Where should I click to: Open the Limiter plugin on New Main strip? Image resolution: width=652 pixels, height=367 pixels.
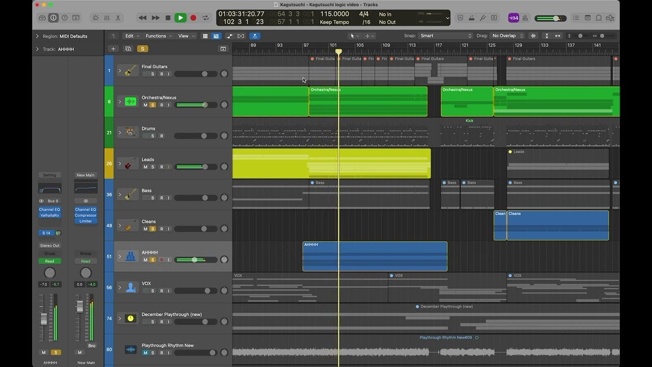click(86, 221)
